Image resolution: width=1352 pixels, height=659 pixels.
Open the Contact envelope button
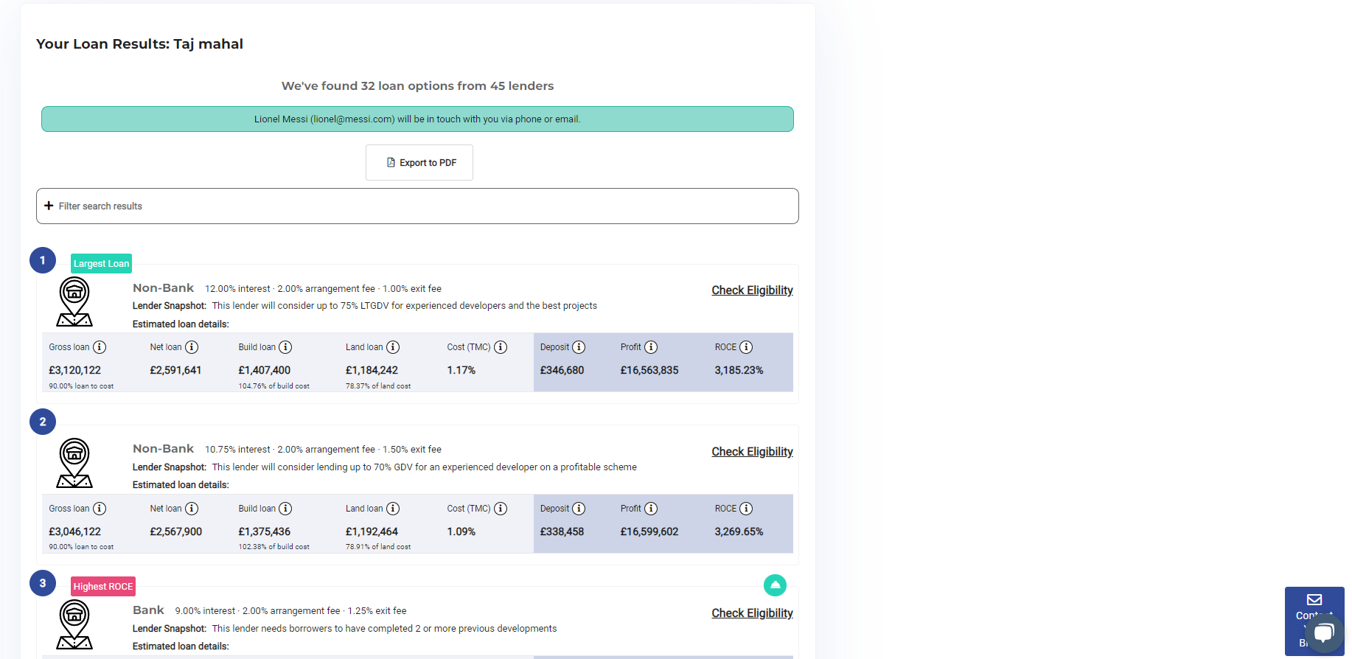click(1314, 600)
